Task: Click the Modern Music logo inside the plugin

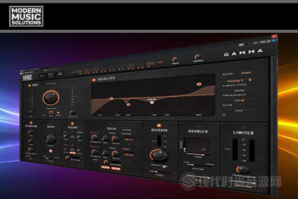Action: click(28, 77)
